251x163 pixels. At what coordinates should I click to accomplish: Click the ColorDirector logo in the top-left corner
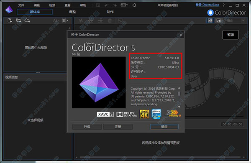coord(9,10)
